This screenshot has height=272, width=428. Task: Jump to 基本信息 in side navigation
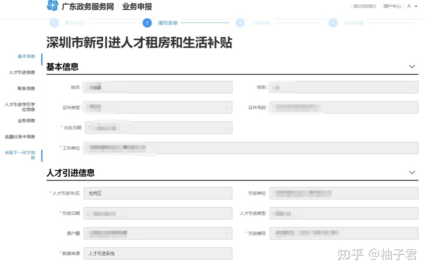tap(26, 56)
